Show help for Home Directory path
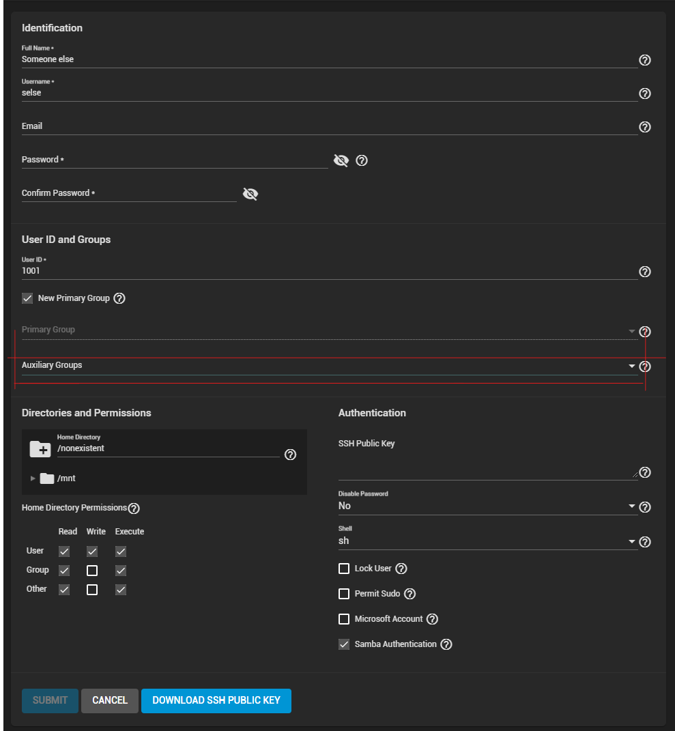Viewport: 675px width, 731px height. pyautogui.click(x=291, y=455)
